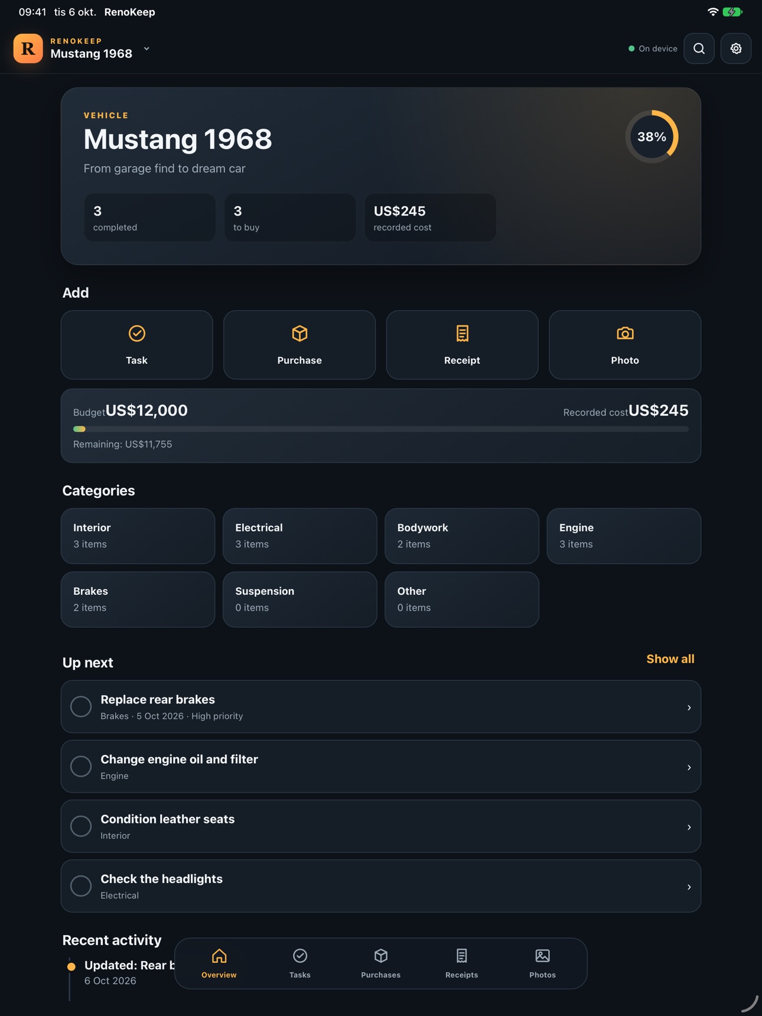The width and height of the screenshot is (762, 1016).
Task: Switch to the Photos tab
Action: click(543, 963)
